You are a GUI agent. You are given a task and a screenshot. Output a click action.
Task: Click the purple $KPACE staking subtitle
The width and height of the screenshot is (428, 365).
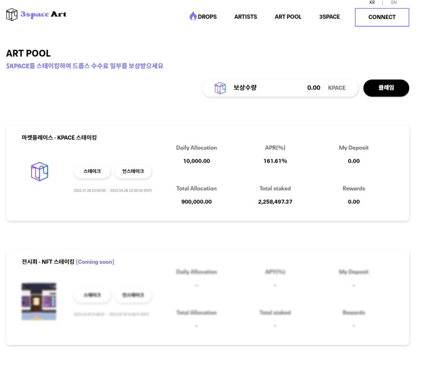85,66
